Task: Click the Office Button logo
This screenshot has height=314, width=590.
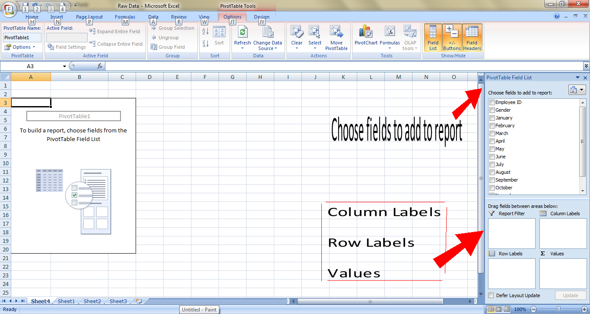Action: click(9, 9)
